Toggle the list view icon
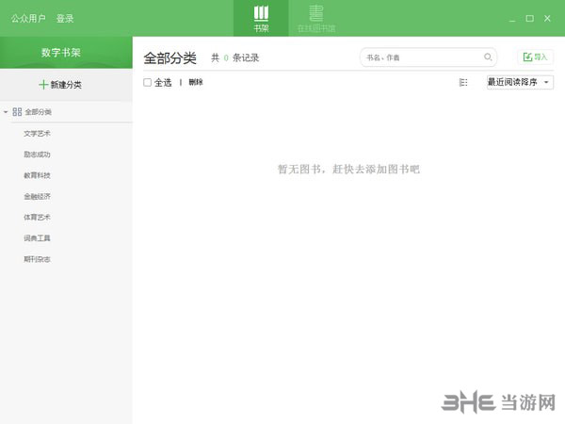This screenshot has height=424, width=565. click(x=463, y=83)
